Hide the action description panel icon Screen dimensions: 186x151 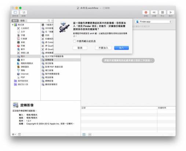[x=19, y=134]
